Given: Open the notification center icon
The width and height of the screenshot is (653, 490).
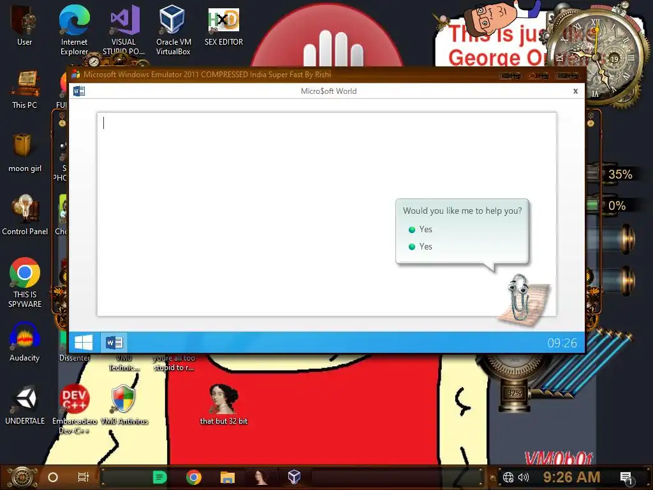Looking at the screenshot, I should (626, 479).
